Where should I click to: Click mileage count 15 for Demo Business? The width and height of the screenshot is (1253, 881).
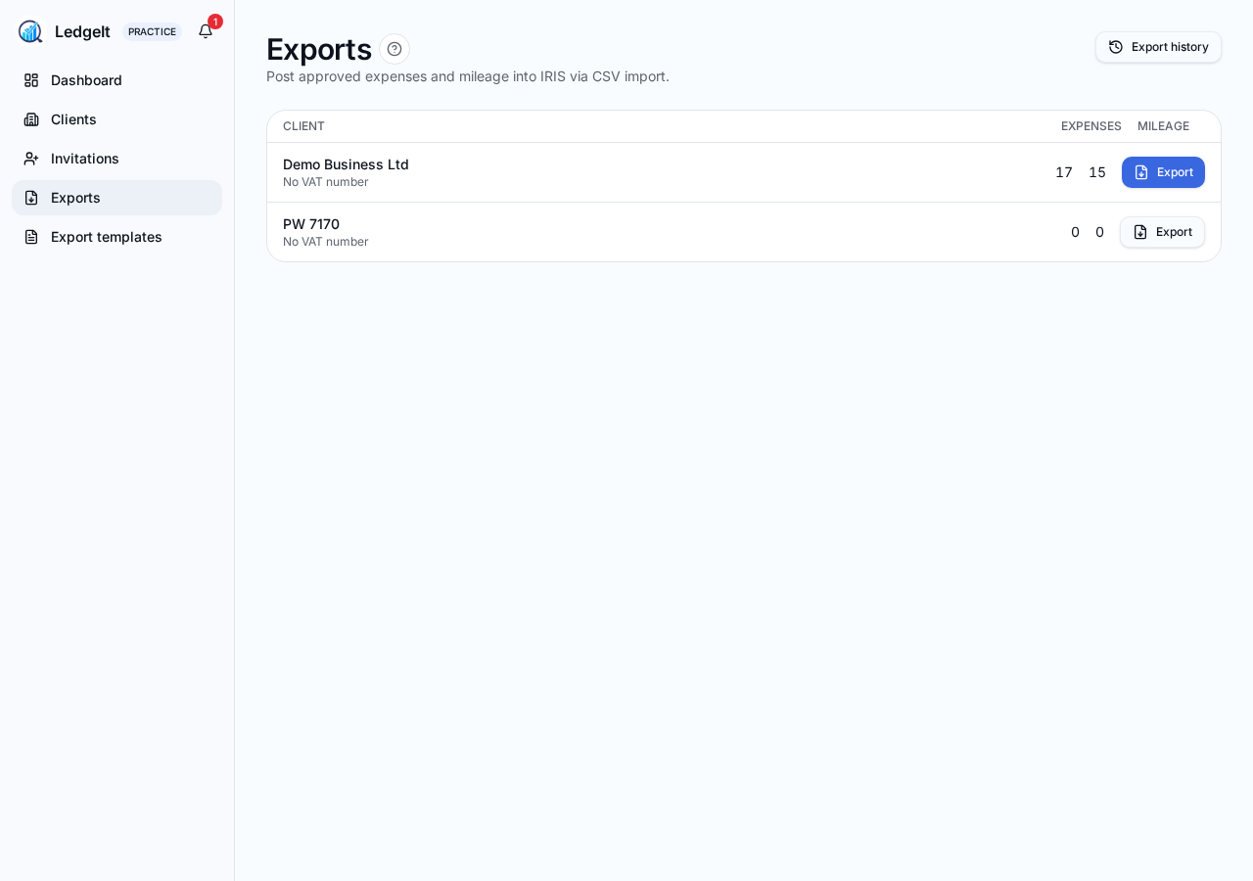pyautogui.click(x=1097, y=172)
